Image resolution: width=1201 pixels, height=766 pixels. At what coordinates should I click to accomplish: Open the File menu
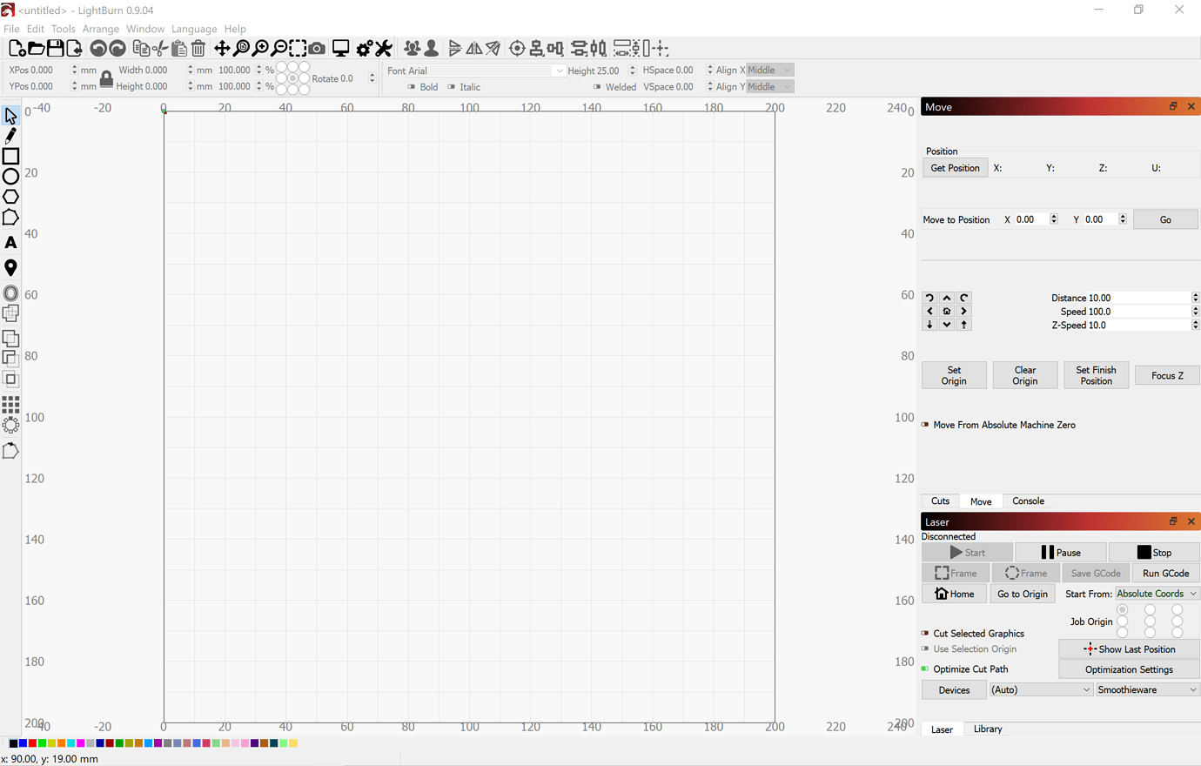pyautogui.click(x=11, y=29)
